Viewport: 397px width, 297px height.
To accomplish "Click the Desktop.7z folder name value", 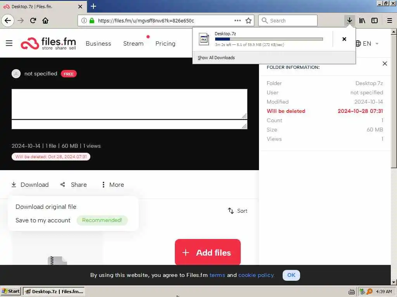I will pyautogui.click(x=369, y=84).
